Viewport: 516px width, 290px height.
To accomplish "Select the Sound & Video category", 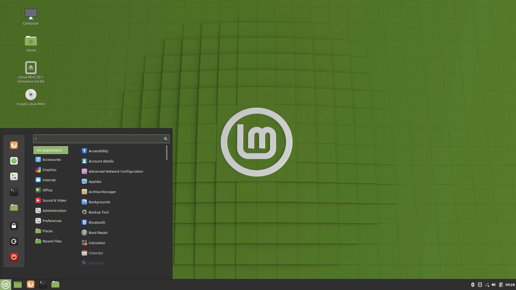I will click(54, 200).
